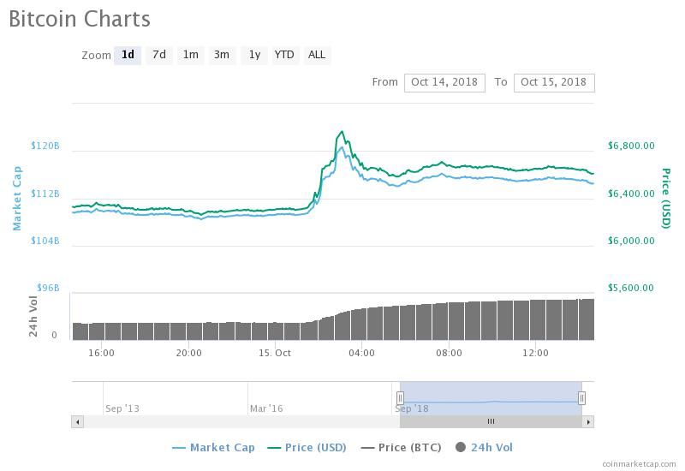Select the 7d zoom range

159,55
